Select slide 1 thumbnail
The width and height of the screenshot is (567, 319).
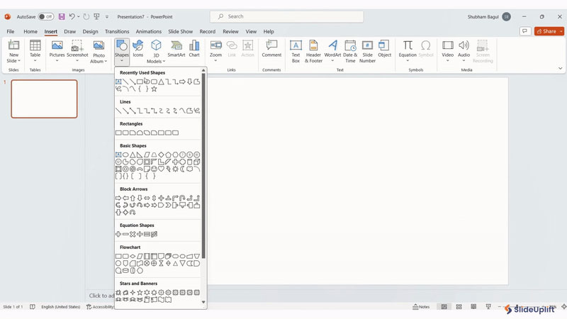coord(44,99)
